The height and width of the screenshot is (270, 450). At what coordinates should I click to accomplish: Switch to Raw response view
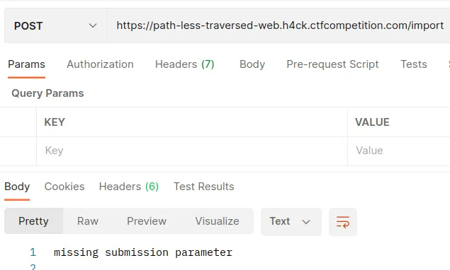[88, 221]
